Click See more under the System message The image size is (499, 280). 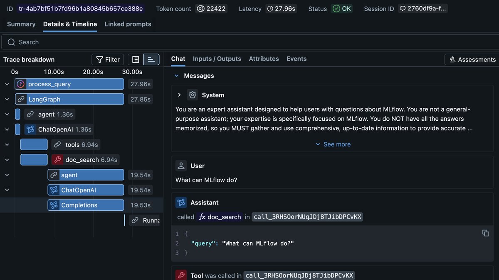[333, 144]
